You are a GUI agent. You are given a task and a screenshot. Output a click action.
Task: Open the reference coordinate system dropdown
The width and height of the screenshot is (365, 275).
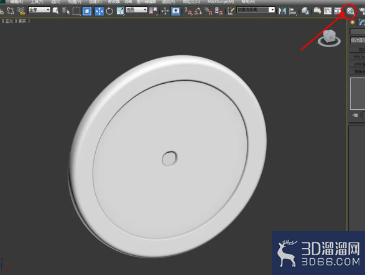tap(136, 10)
